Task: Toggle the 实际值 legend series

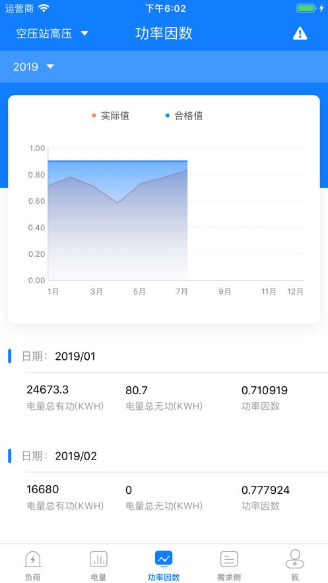Action: (110, 116)
